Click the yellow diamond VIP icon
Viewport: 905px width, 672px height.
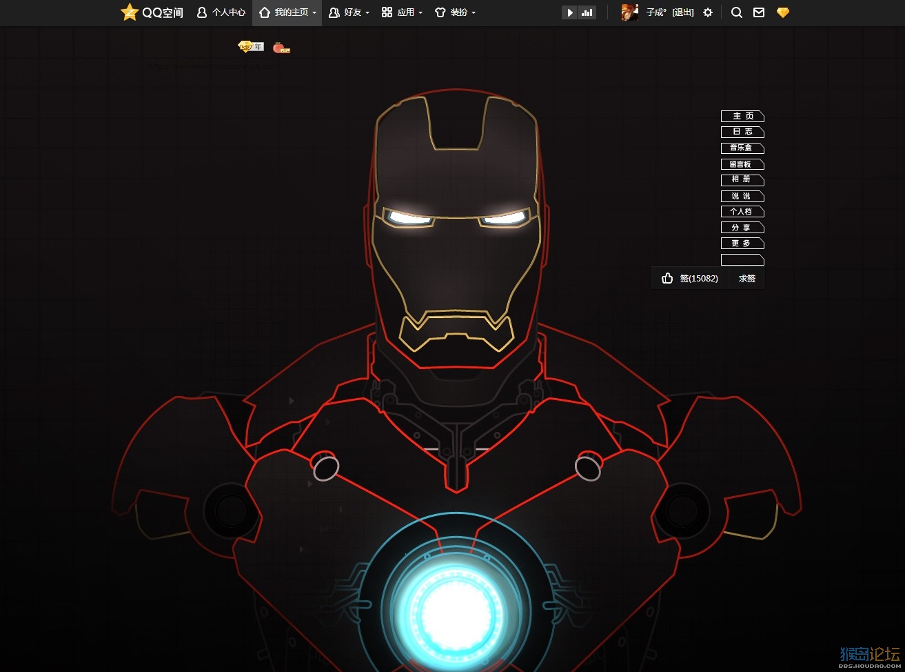click(x=782, y=12)
